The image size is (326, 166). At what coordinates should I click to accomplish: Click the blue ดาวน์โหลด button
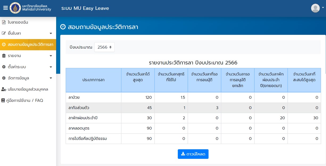(x=193, y=154)
